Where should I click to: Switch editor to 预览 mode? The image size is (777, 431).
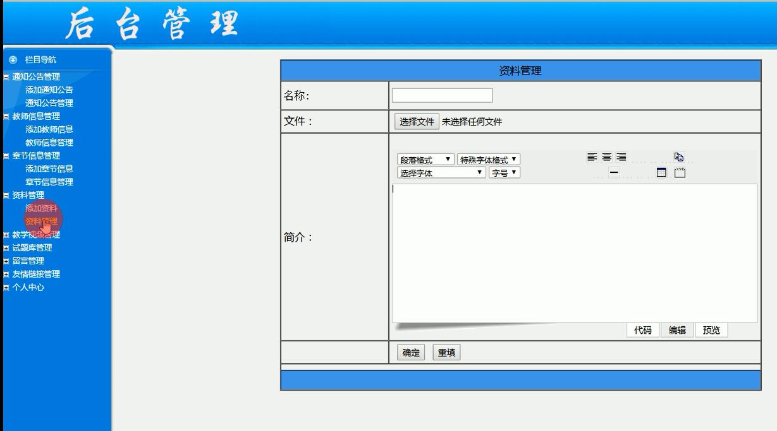click(711, 330)
